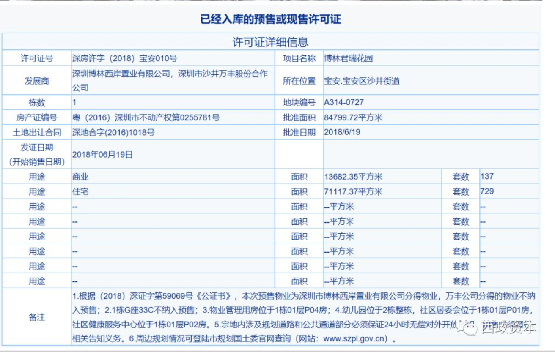Click the 项目名称 label cell
The width and height of the screenshot is (555, 352).
coord(299,58)
